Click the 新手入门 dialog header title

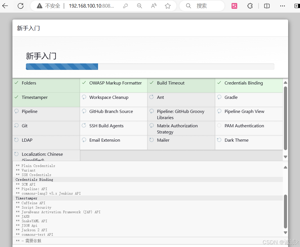(x=28, y=28)
